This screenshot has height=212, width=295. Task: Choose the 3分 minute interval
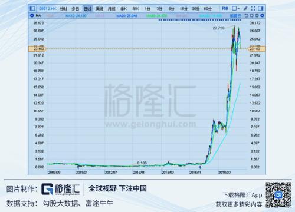pos(159,9)
